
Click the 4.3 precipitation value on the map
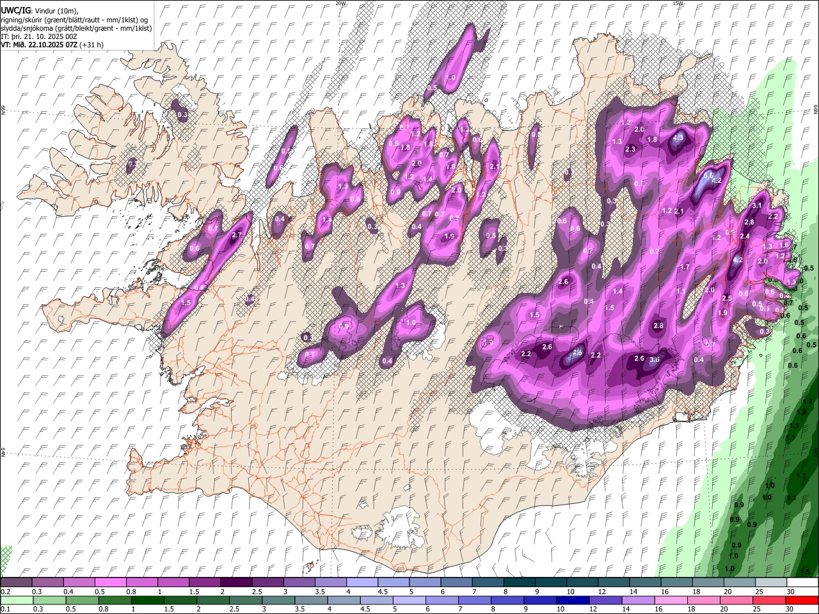[x=679, y=138]
